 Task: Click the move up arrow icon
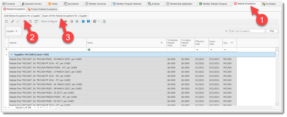pyautogui.click(x=72, y=21)
